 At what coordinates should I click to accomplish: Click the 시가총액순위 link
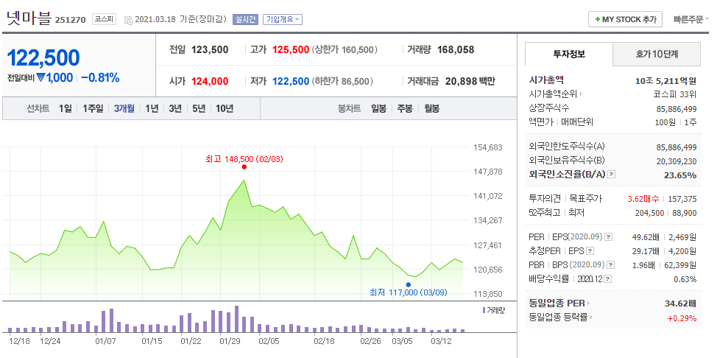point(553,95)
